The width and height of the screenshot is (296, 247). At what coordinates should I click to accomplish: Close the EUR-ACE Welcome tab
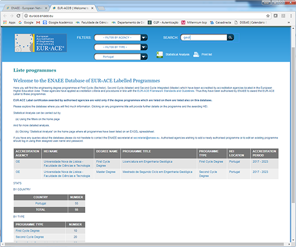tap(92, 8)
